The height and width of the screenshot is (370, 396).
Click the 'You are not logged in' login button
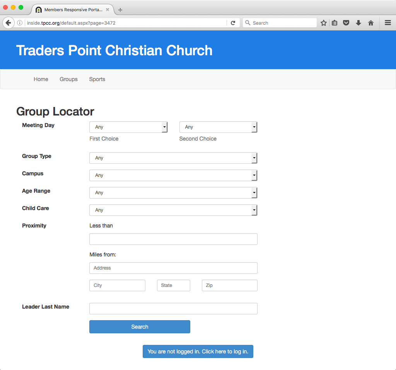coord(198,351)
